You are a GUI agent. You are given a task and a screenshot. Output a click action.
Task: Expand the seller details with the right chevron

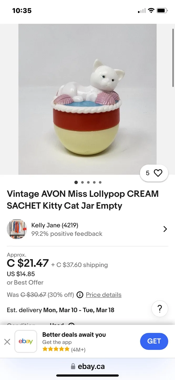(x=165, y=229)
